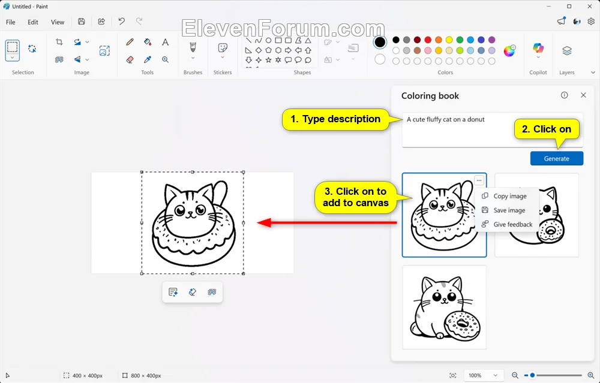Expand the Copilot dropdown chevron
Screen dimensions: 600x383
click(538, 58)
